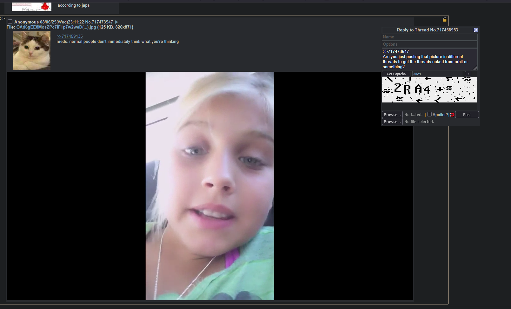Click the Get Captcha button
The height and width of the screenshot is (309, 511).
coord(396,74)
